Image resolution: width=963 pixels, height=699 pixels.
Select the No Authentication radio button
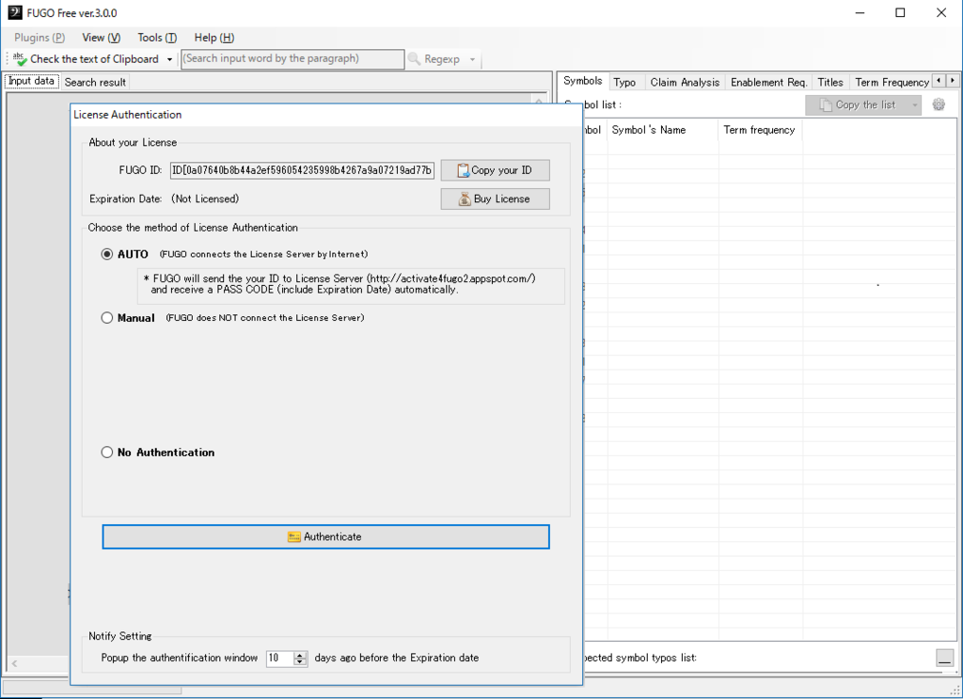point(107,453)
